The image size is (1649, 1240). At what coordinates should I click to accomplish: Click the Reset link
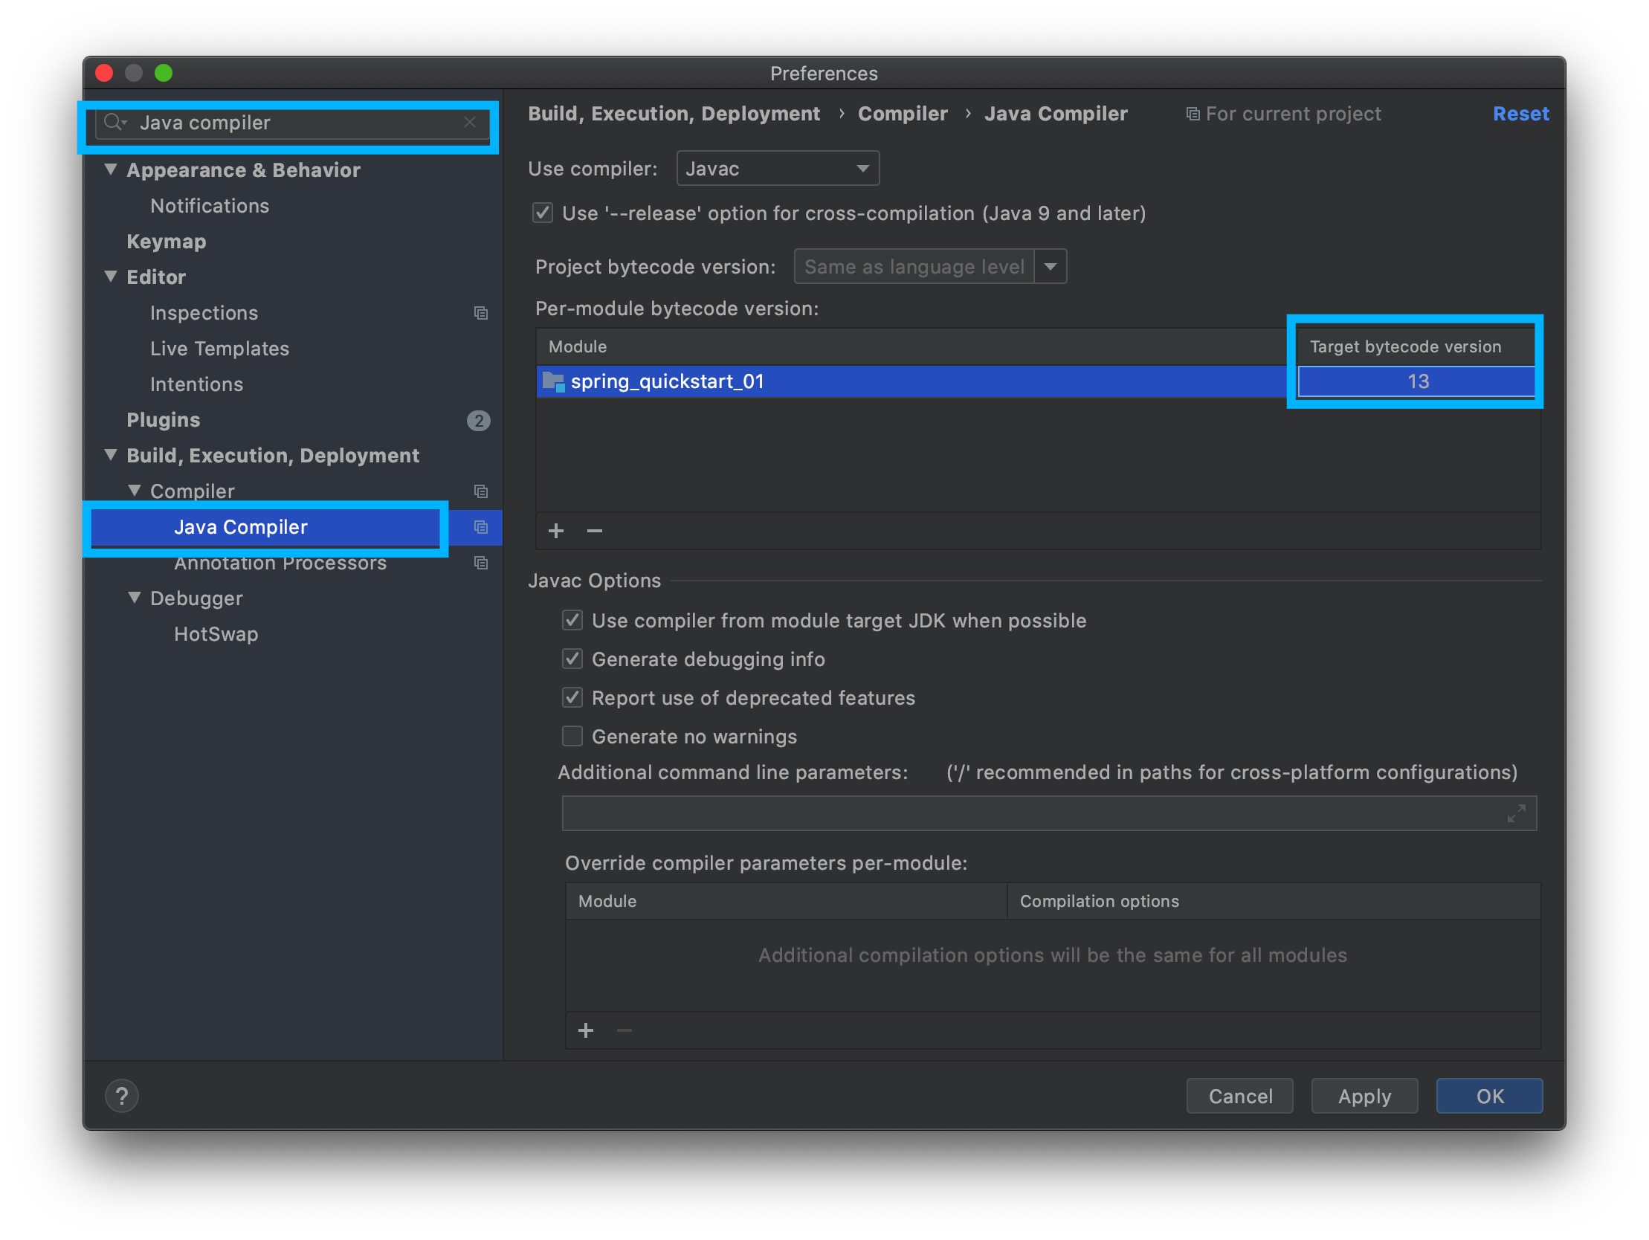(1520, 114)
